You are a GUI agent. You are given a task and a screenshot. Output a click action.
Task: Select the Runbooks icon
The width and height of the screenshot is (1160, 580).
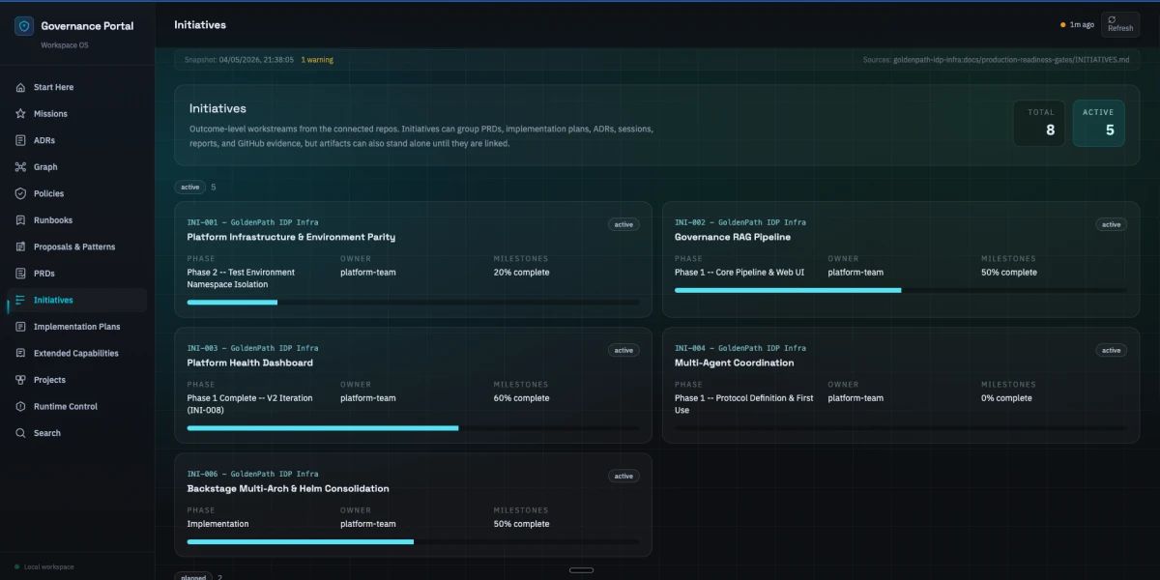(20, 220)
